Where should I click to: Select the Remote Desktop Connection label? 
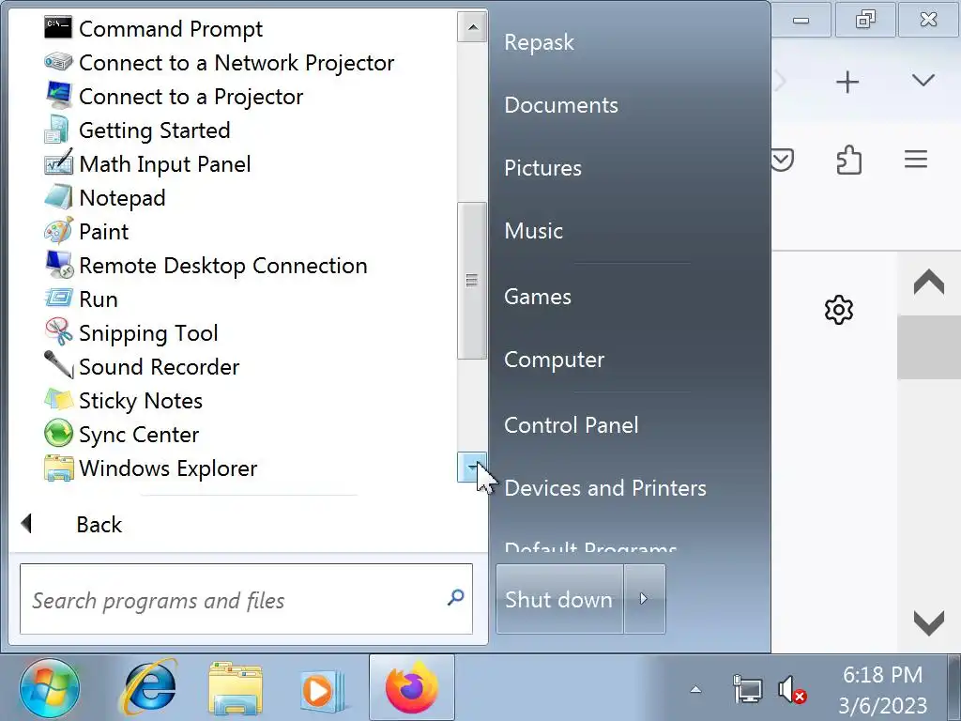tap(223, 266)
